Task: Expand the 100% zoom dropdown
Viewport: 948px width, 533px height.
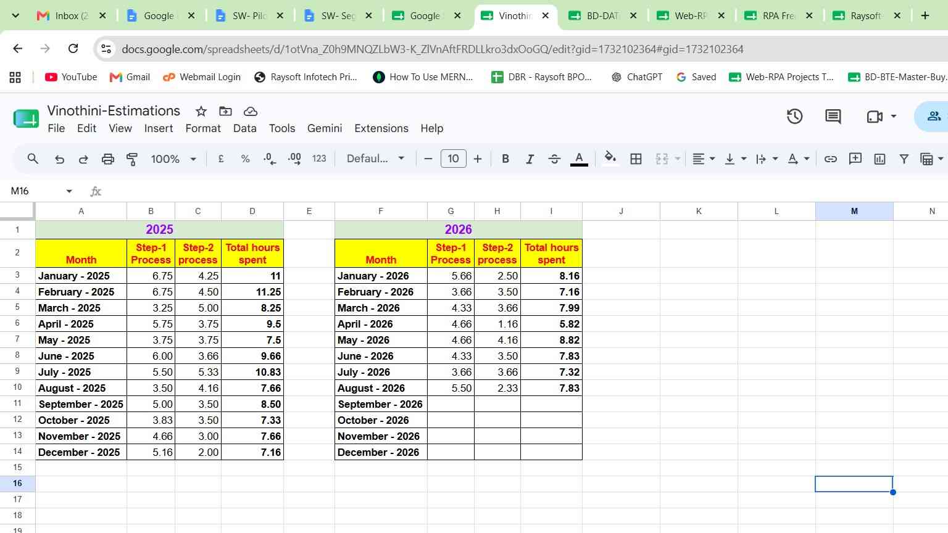Action: (x=173, y=159)
